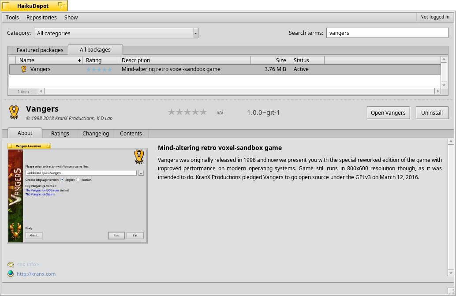Click the <no info> email link
This screenshot has height=296, width=456.
(x=28, y=264)
